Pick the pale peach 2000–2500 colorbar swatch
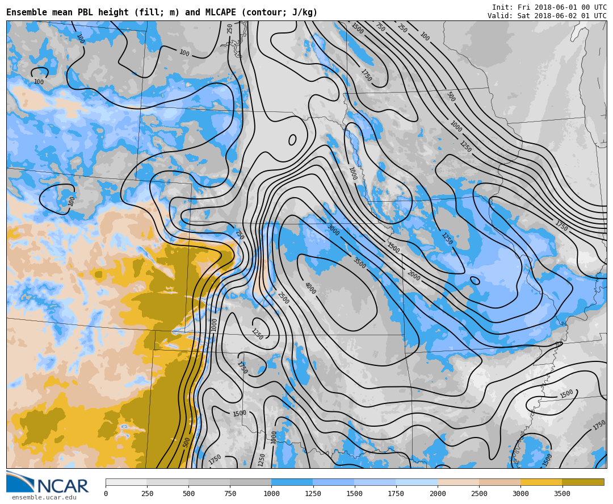Image resolution: width=613 pixels, height=504 pixels. click(458, 482)
